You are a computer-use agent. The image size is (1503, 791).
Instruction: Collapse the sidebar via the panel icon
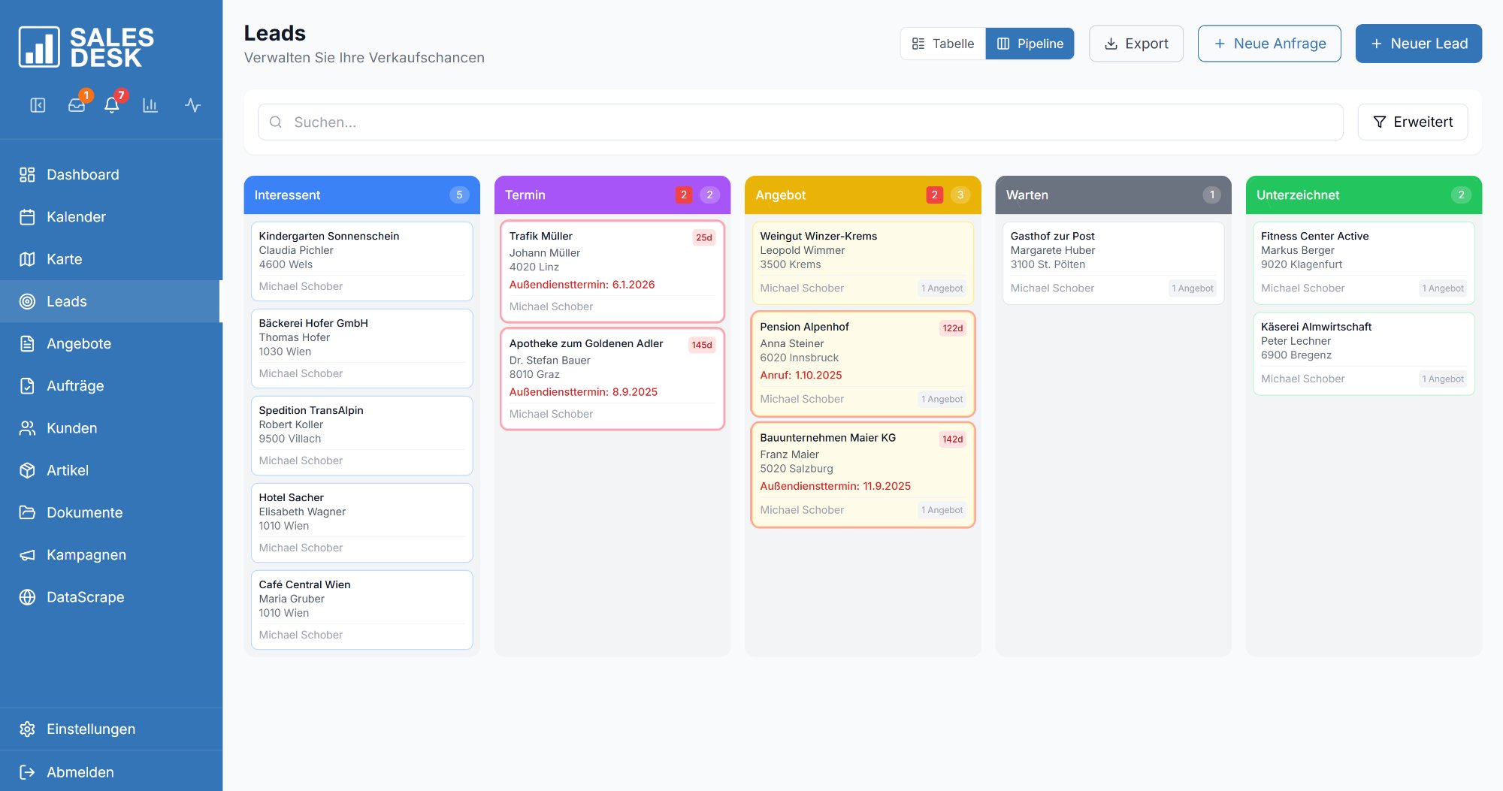[x=38, y=105]
